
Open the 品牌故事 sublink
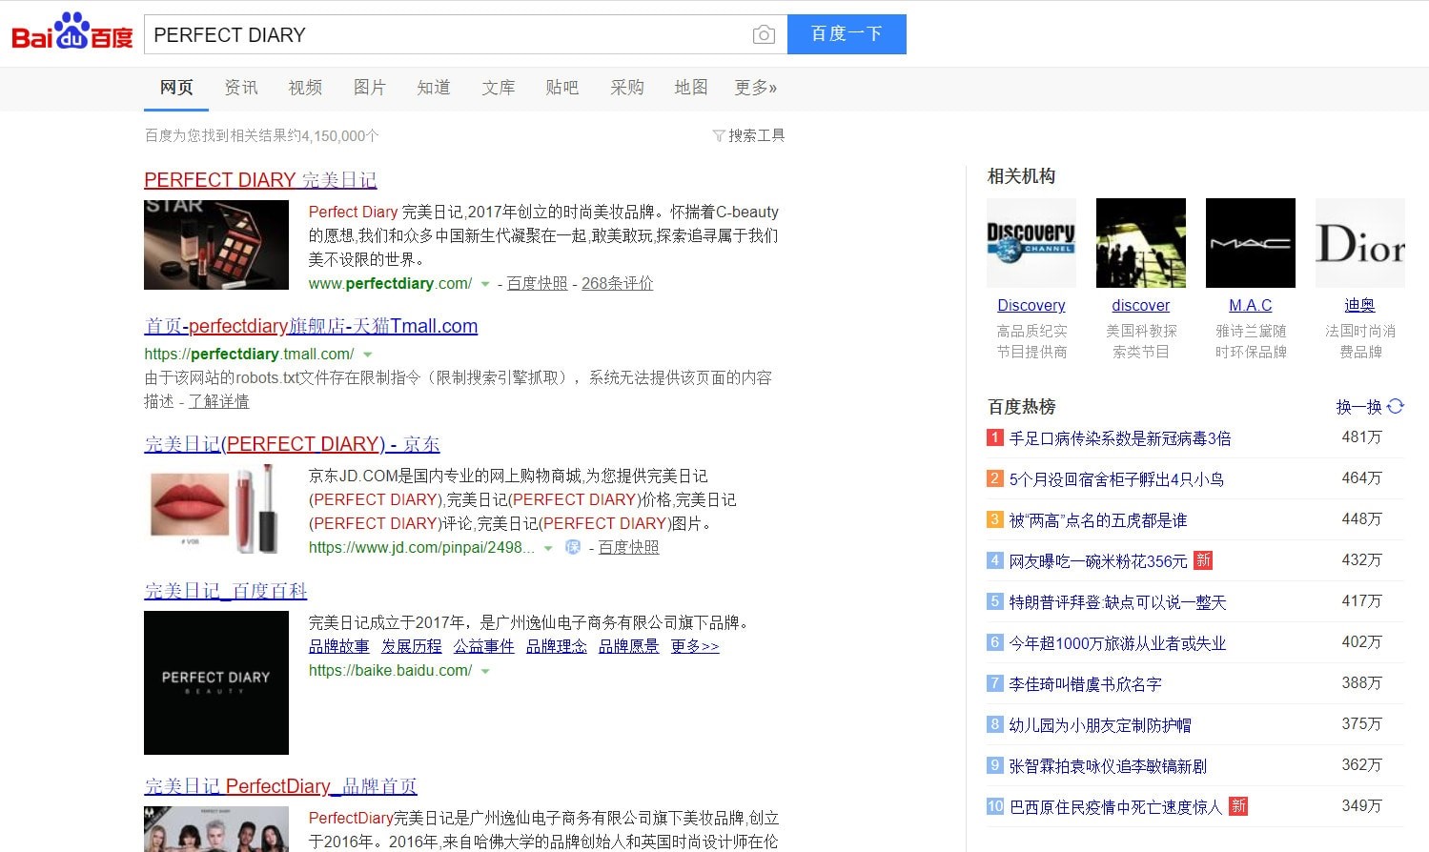pos(338,646)
